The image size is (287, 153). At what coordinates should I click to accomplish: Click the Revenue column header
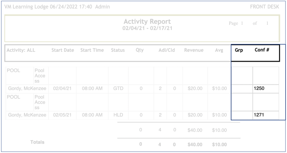point(194,50)
